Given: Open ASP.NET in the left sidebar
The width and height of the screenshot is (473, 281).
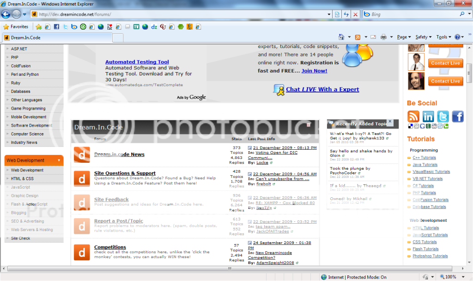Looking at the screenshot, I should tap(19, 49).
